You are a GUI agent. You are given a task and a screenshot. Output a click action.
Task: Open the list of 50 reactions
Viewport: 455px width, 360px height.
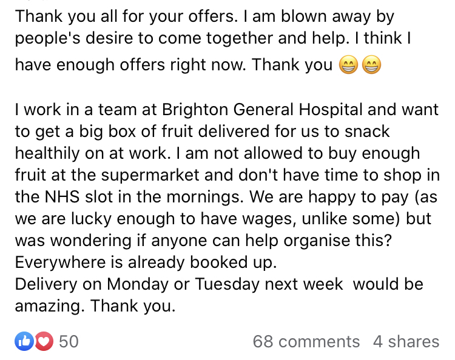[69, 341]
